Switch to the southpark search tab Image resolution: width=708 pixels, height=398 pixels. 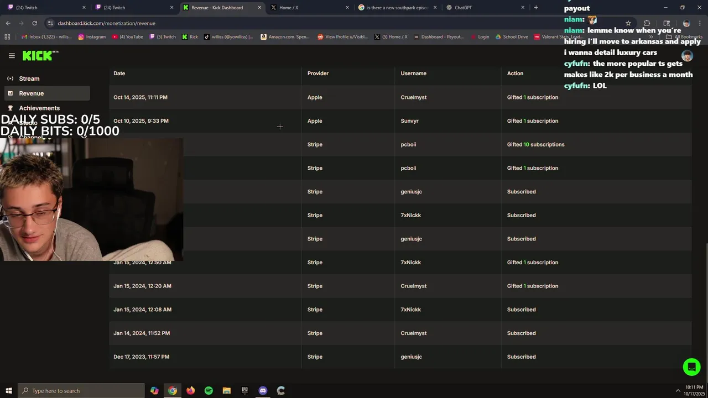397,8
